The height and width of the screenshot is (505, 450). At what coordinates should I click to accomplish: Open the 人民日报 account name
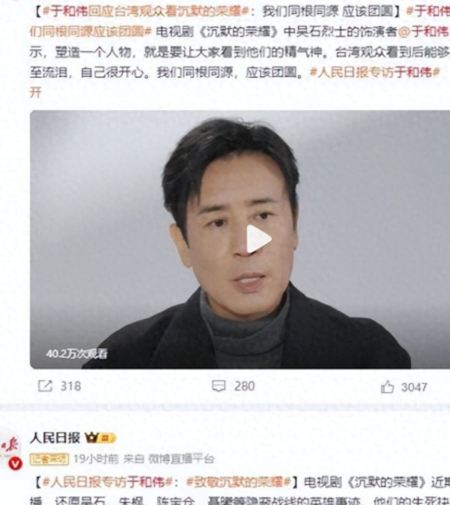point(54,438)
